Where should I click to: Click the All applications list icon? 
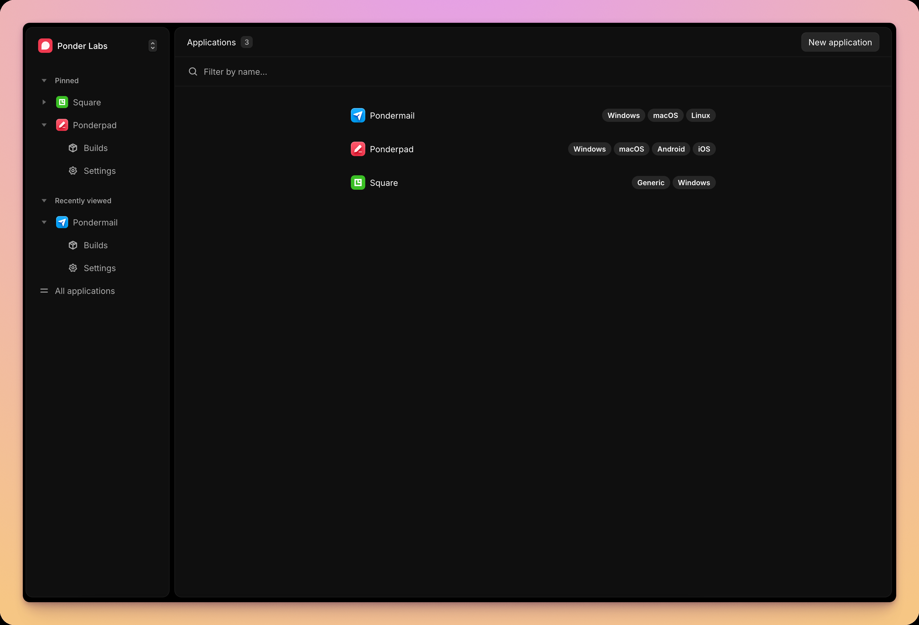tap(44, 291)
